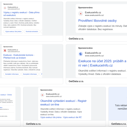Click the red X icon beside Prověření libovolné osoby ad
The image size is (127, 127).
click(81, 14)
